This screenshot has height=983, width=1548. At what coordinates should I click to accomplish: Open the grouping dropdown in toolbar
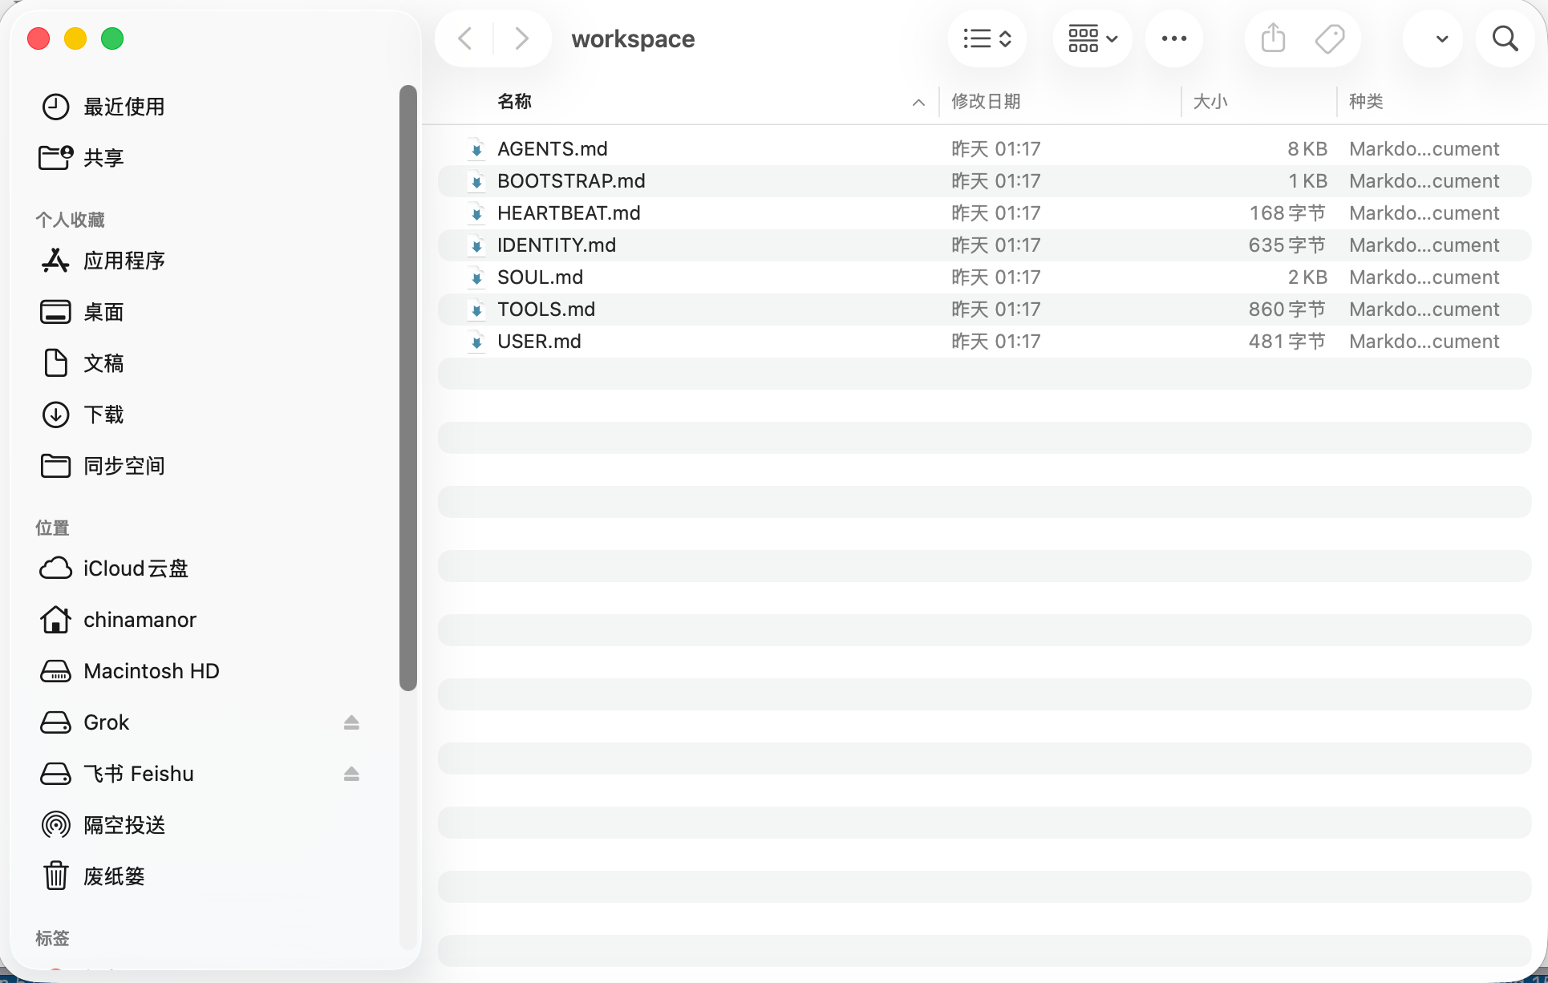(1092, 38)
